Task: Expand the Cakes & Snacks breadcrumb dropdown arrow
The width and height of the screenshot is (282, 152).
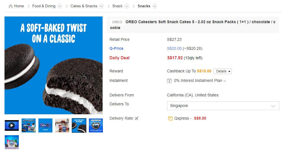Action: [101, 6]
